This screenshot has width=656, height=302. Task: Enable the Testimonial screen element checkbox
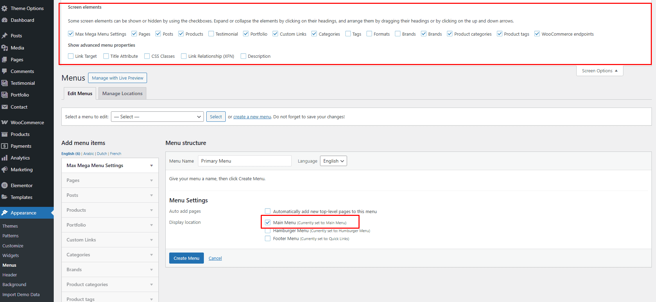211,34
